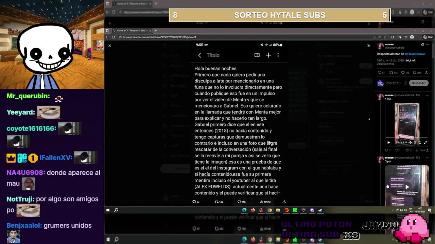The image size is (435, 244).
Task: Open File Explorer from taskbar
Action: (278, 210)
